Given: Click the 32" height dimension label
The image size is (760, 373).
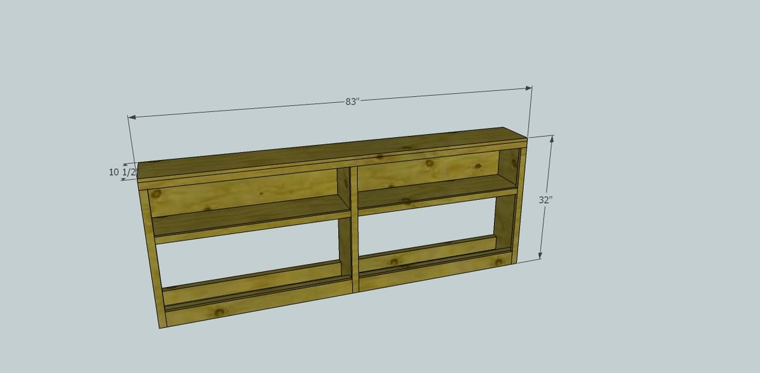Looking at the screenshot, I should tap(546, 199).
